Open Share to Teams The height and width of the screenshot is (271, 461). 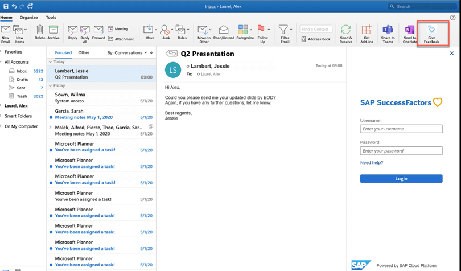click(x=388, y=33)
